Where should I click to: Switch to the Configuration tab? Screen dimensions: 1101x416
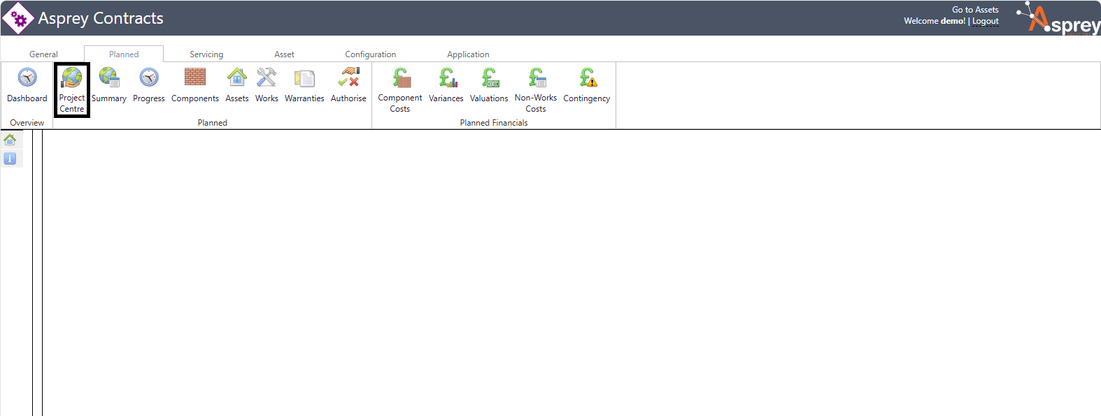pyautogui.click(x=370, y=54)
